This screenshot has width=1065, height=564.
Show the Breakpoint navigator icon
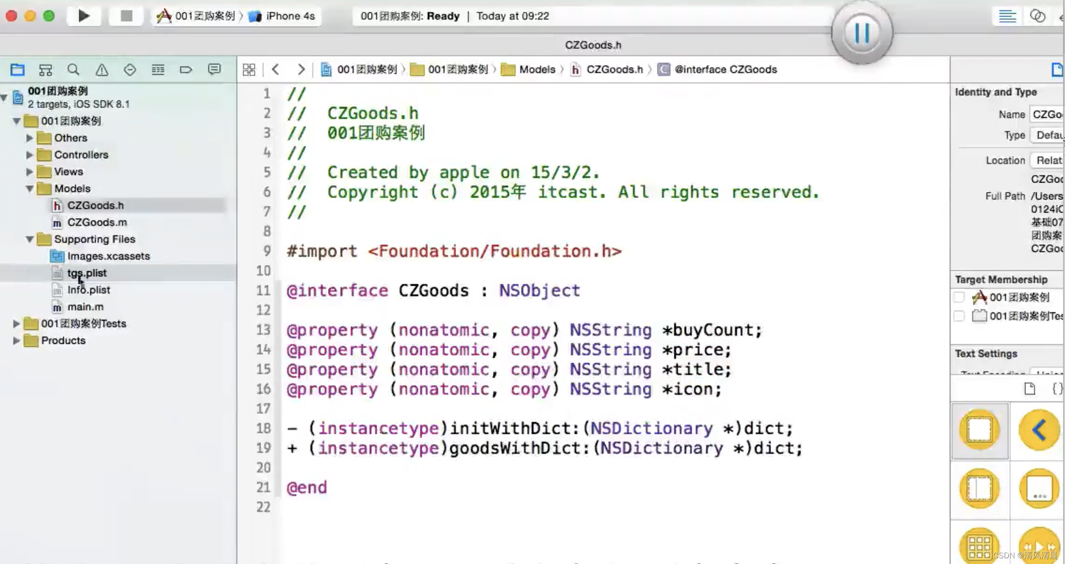tap(186, 70)
